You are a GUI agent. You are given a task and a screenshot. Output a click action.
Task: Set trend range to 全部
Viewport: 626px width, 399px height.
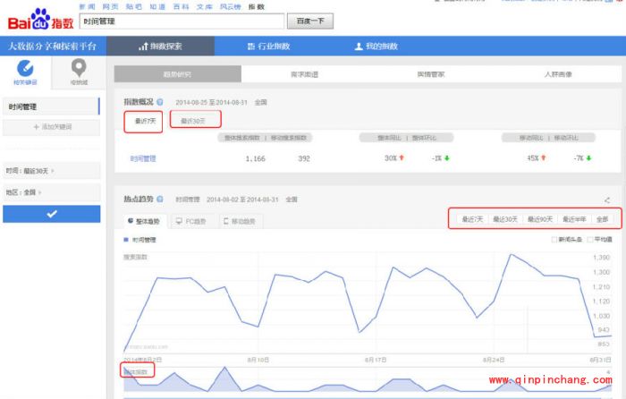click(602, 219)
